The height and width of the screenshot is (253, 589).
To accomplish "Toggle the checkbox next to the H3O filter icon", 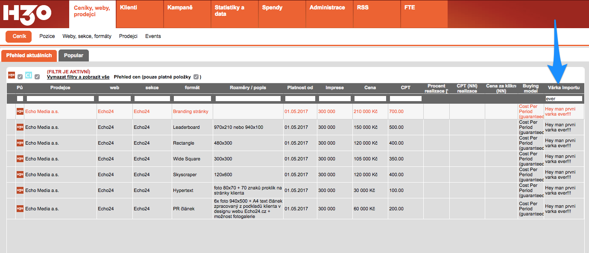I will pos(20,77).
